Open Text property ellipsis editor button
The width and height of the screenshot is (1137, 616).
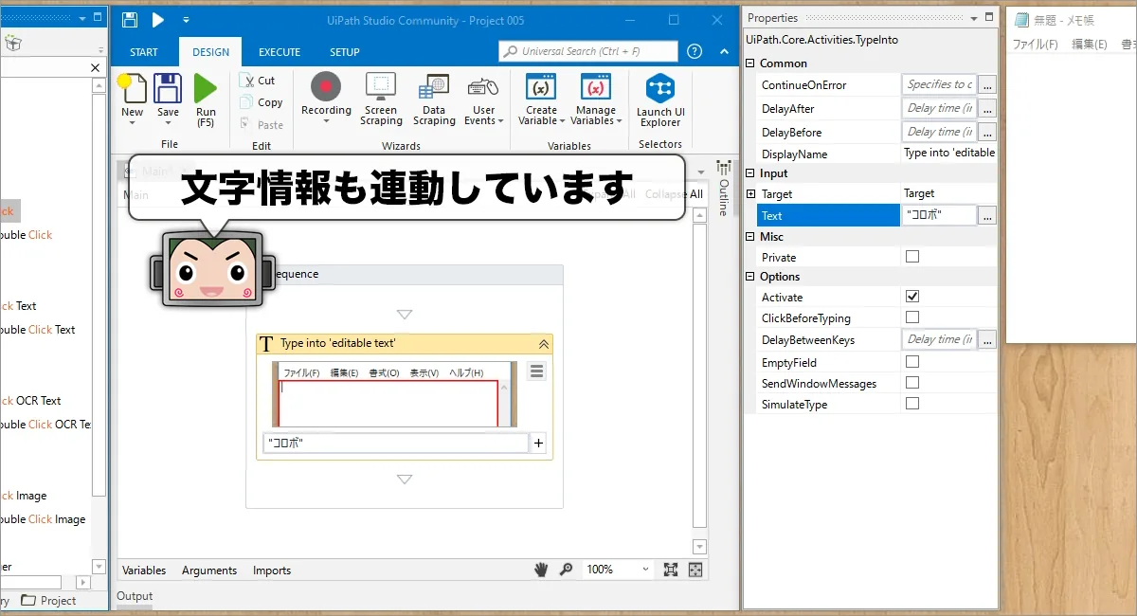[x=987, y=216]
